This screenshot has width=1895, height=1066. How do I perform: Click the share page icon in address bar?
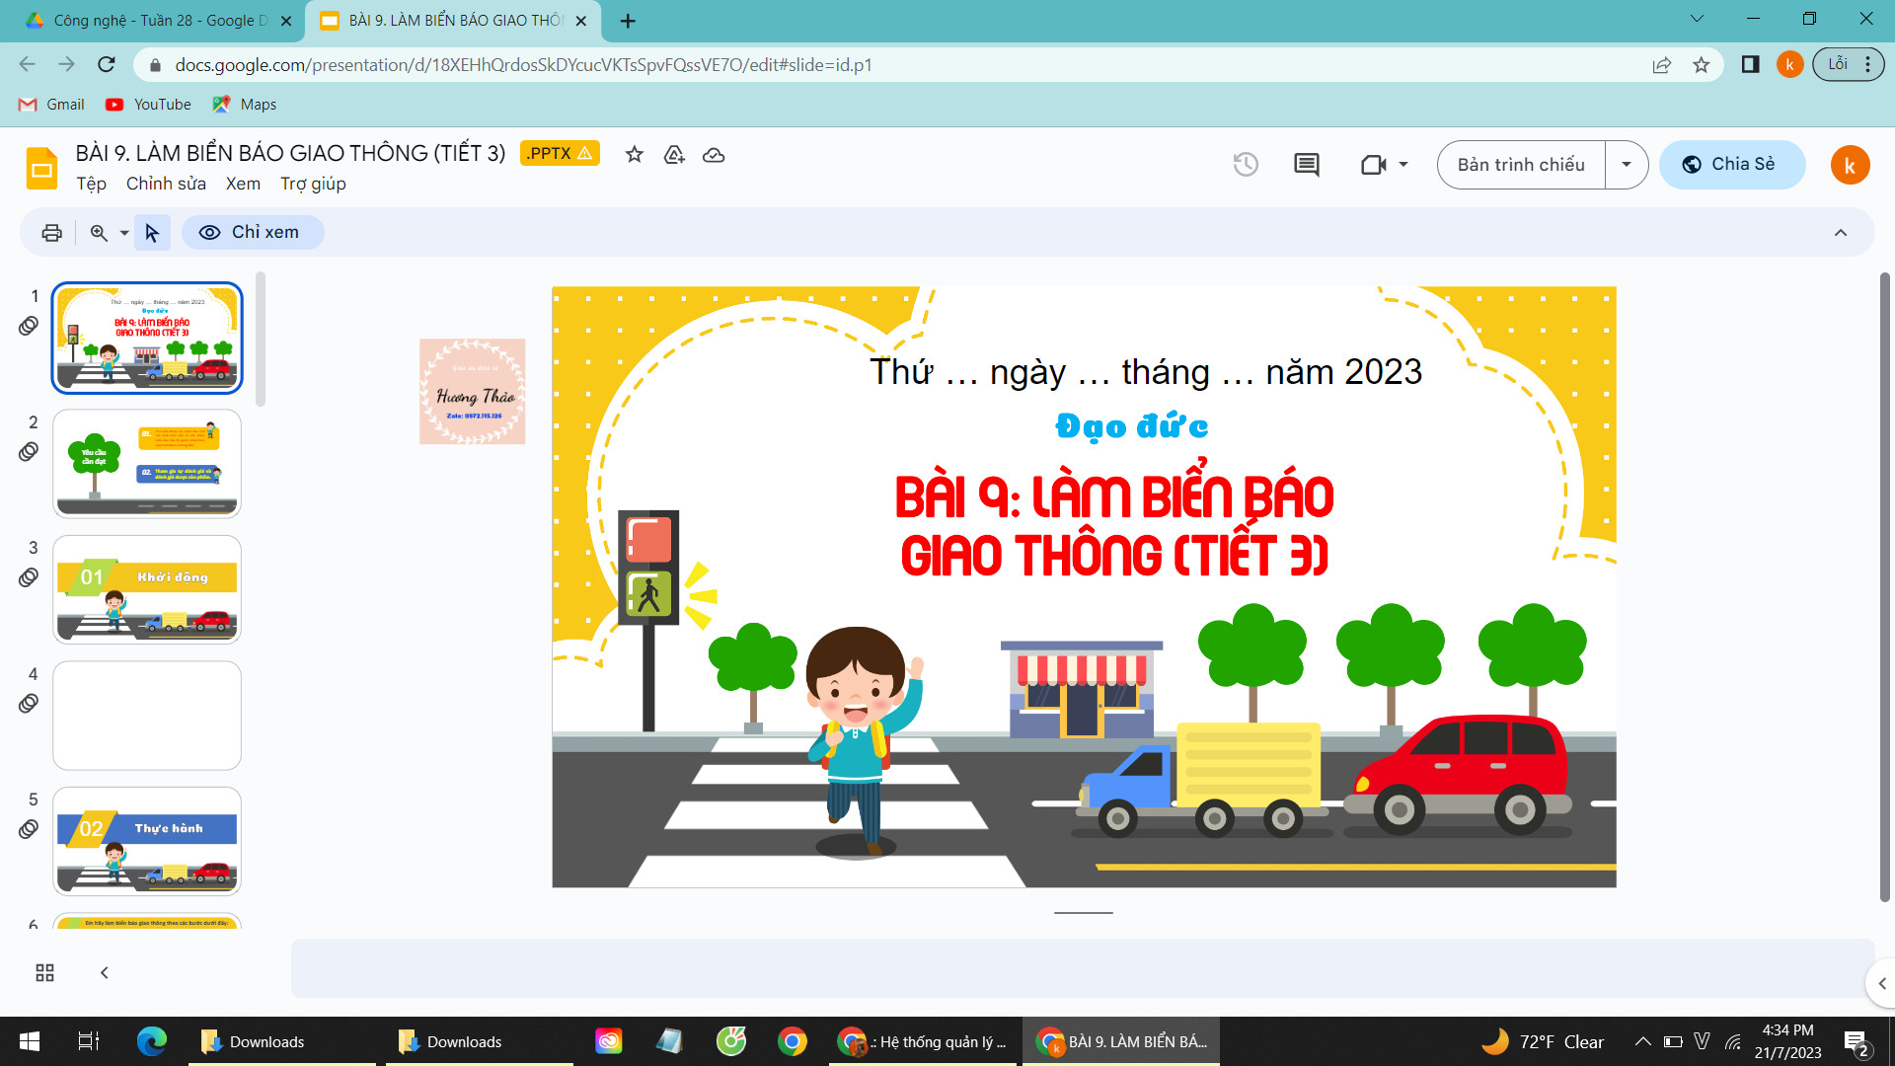[x=1662, y=65]
